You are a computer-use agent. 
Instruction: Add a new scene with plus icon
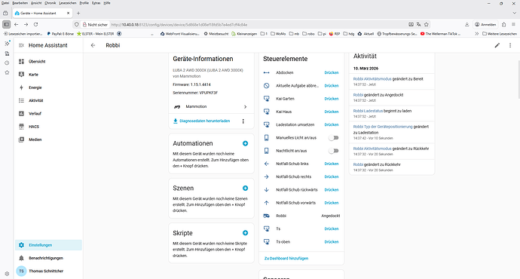click(245, 188)
